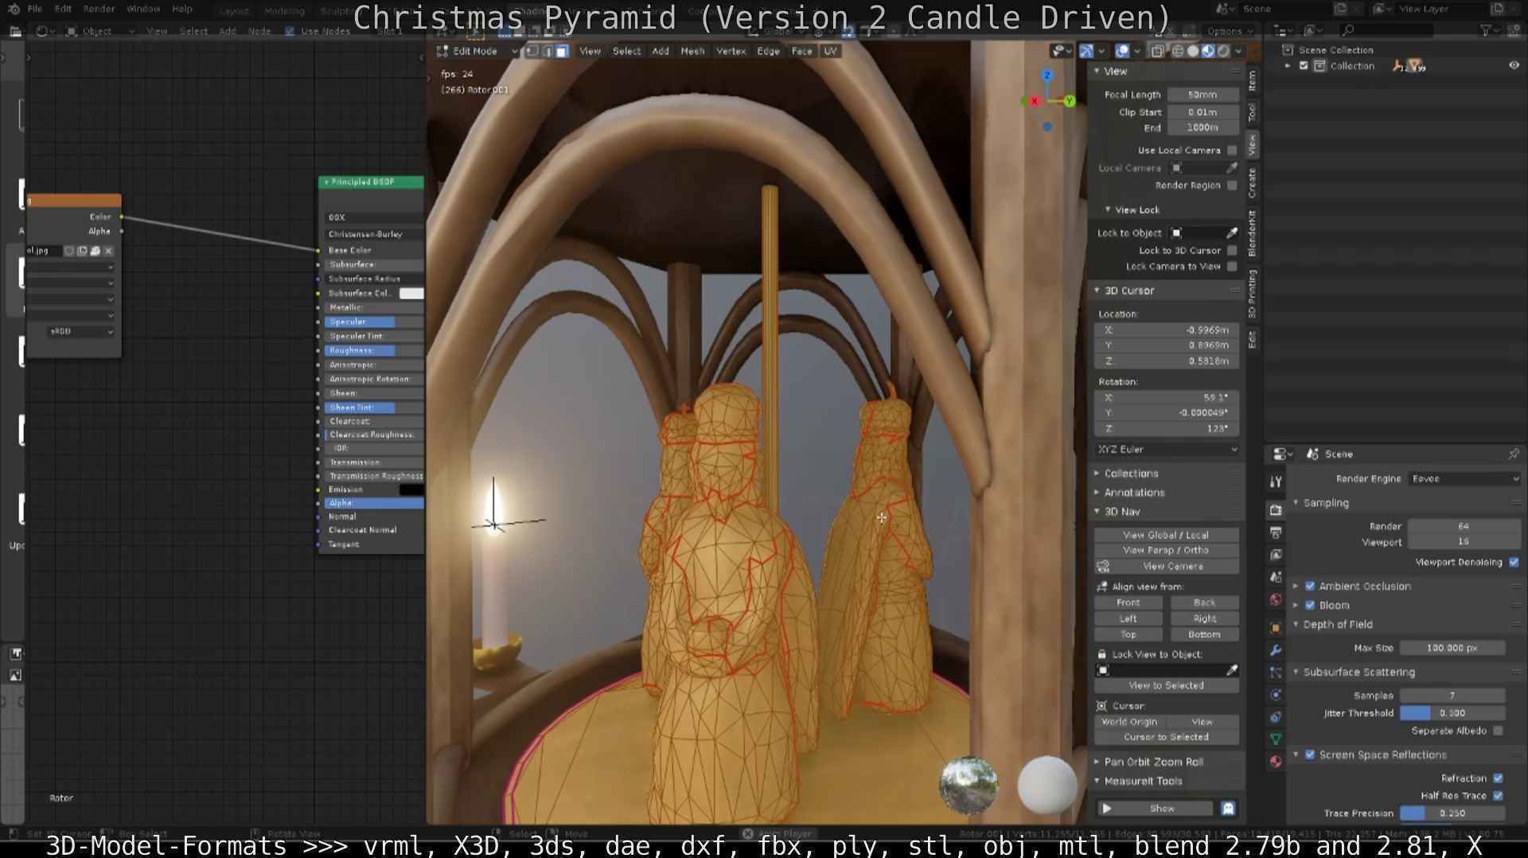Adjust the Jitter Threshold slider

[x=1452, y=714]
